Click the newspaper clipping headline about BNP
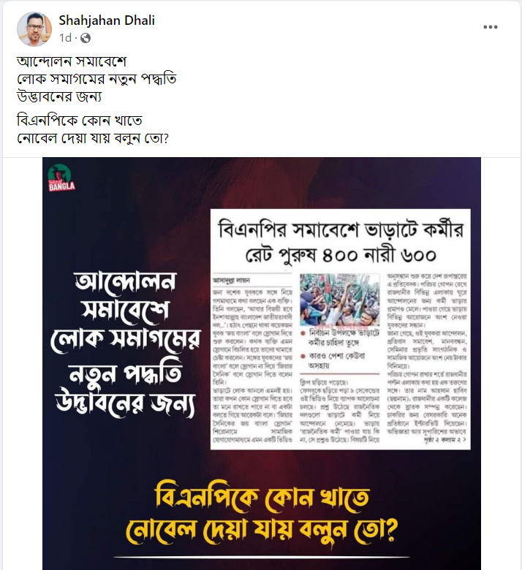Image resolution: width=522 pixels, height=570 pixels. click(x=341, y=241)
